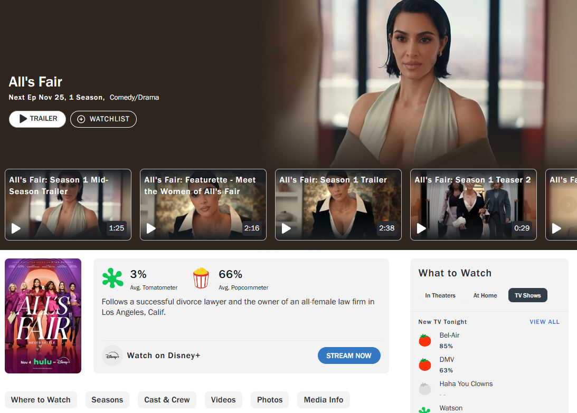This screenshot has height=413, width=577.
Task: Click the green splat icon beside Watson
Action: point(425,410)
